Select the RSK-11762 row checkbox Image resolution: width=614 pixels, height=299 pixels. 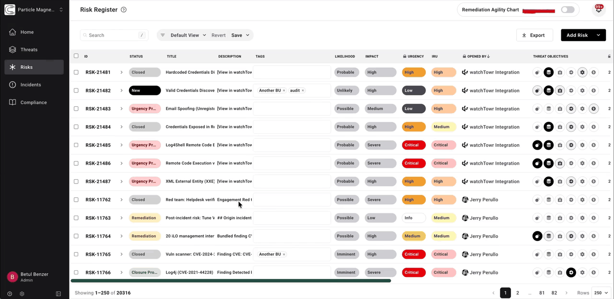pos(76,200)
